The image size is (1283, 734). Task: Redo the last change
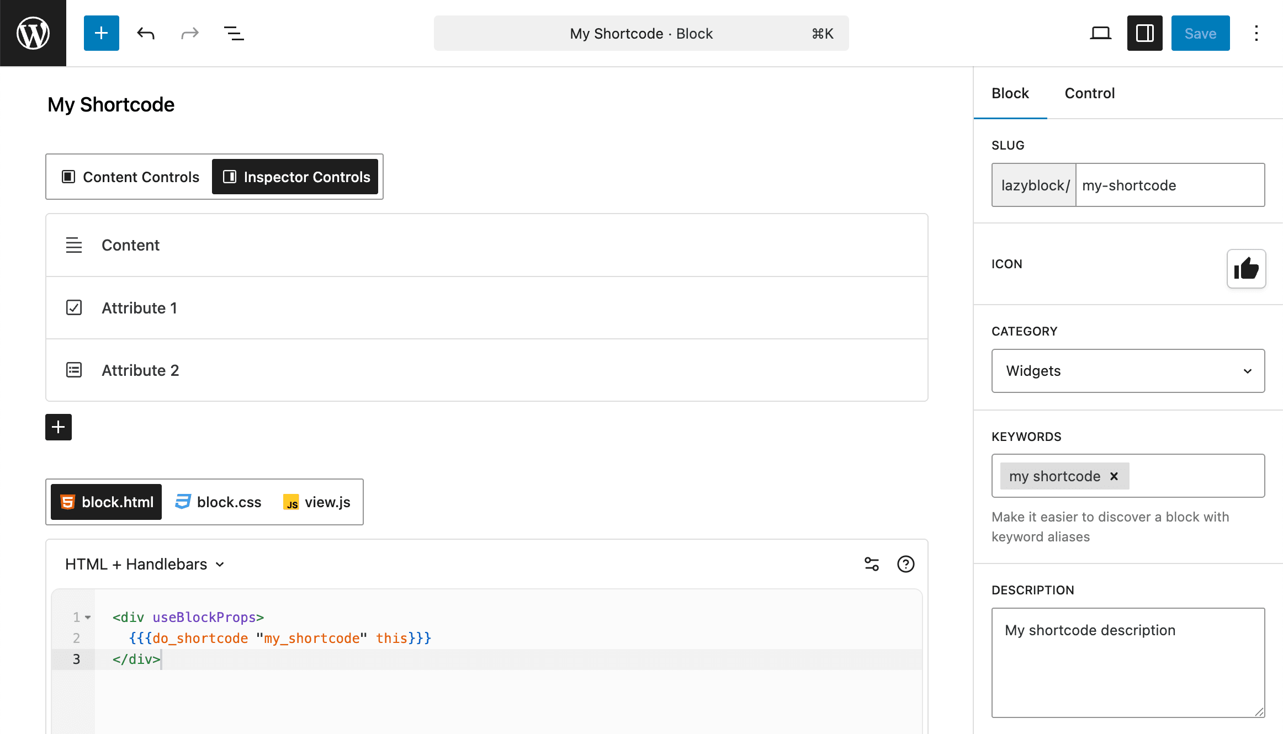pos(189,33)
